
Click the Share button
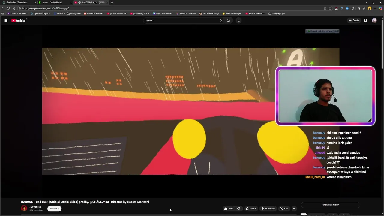click(x=251, y=208)
